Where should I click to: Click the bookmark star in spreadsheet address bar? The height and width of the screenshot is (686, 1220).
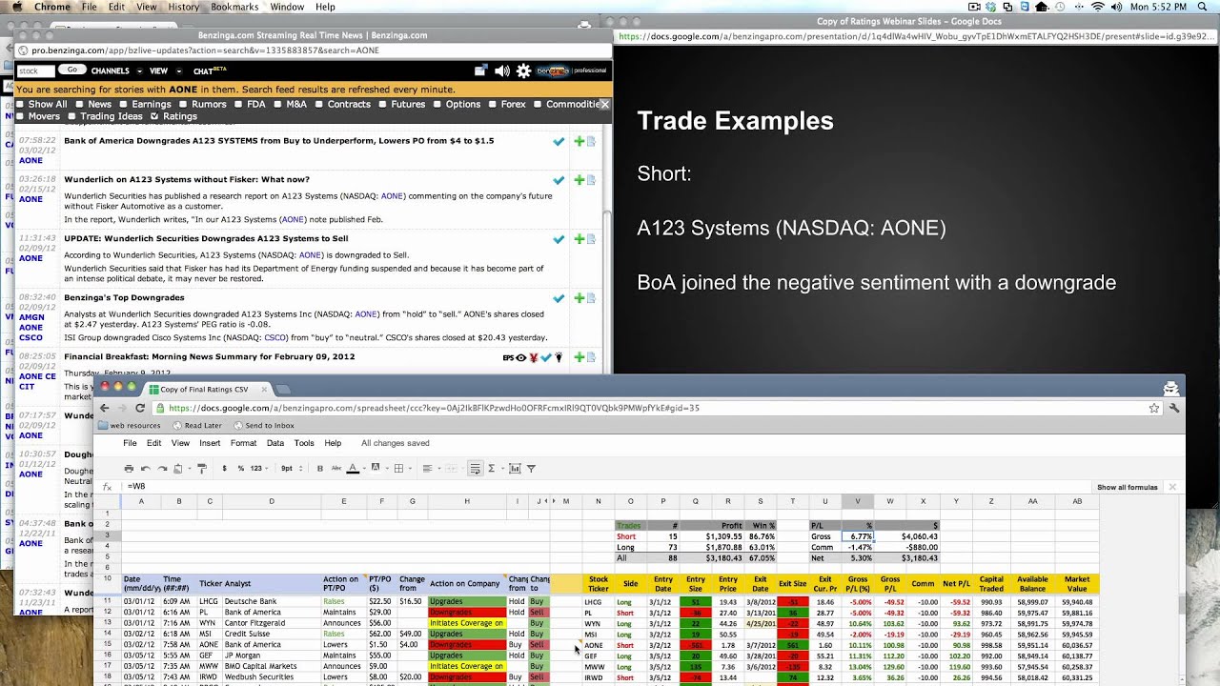pos(1154,408)
